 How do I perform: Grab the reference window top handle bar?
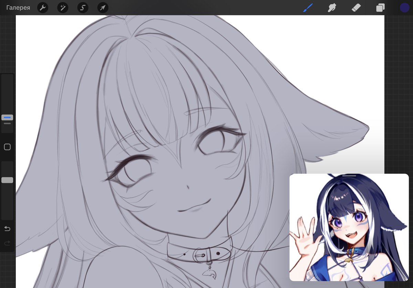[x=349, y=176]
